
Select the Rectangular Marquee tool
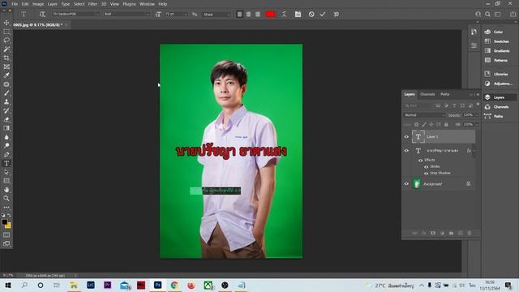coord(6,32)
